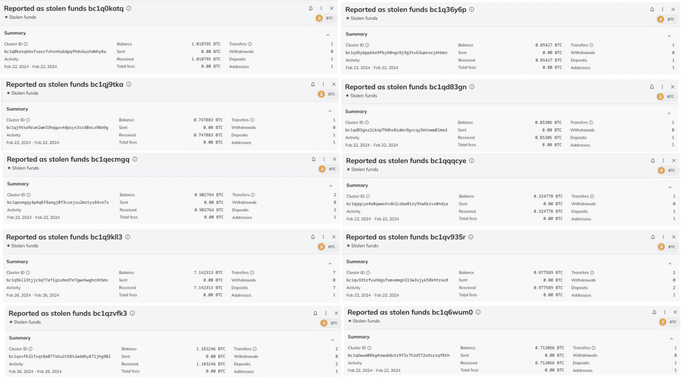Click Cluster ID info icon in bc1qzvfk3 panel
Viewport: 685px width, 383px height.
[x=31, y=349]
